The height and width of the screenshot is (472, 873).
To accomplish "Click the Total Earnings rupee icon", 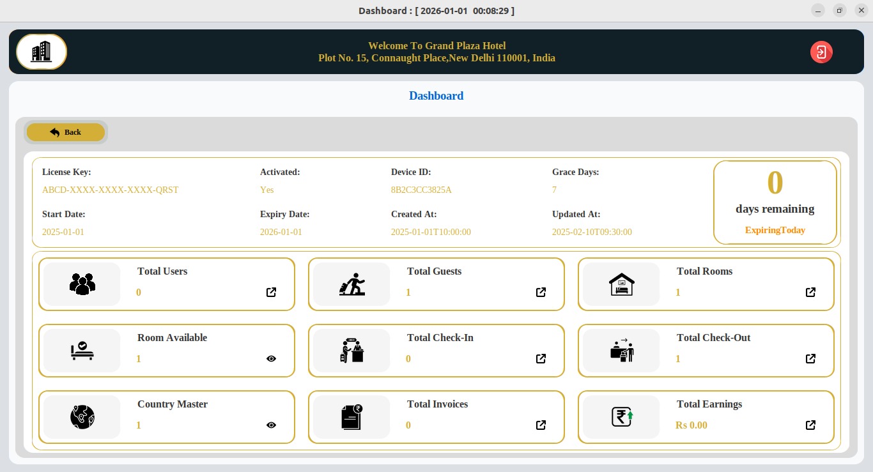I will 621,417.
